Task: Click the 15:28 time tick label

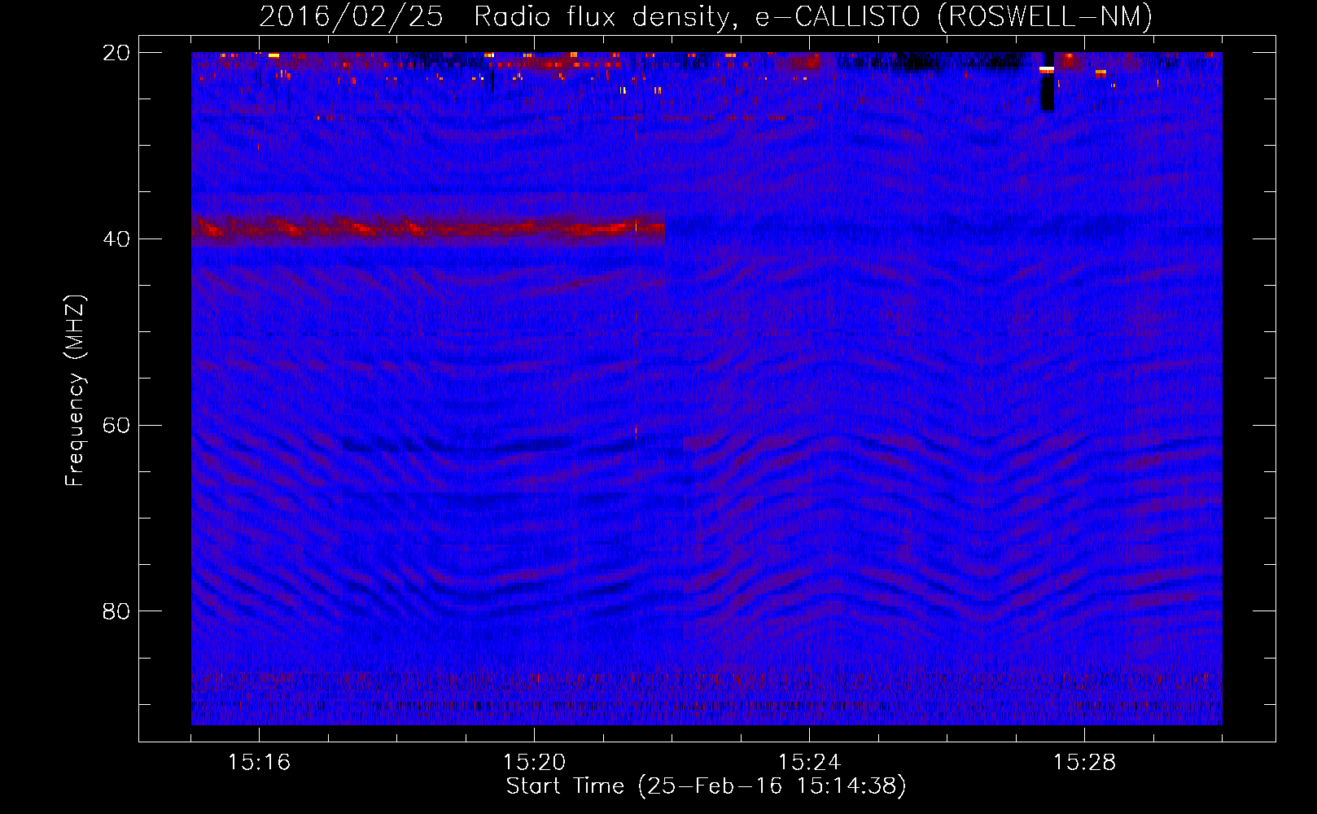Action: (x=1085, y=763)
